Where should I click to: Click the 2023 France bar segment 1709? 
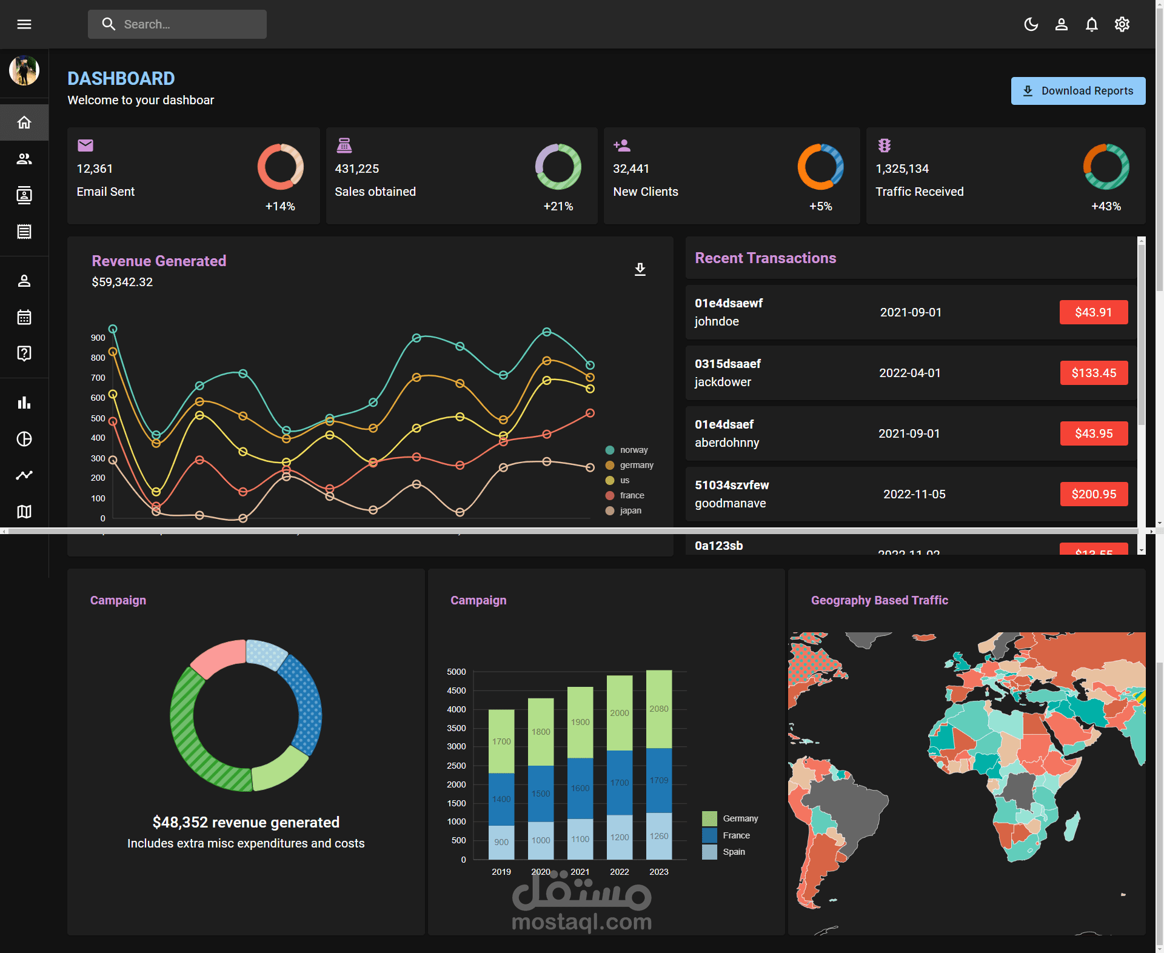click(659, 780)
